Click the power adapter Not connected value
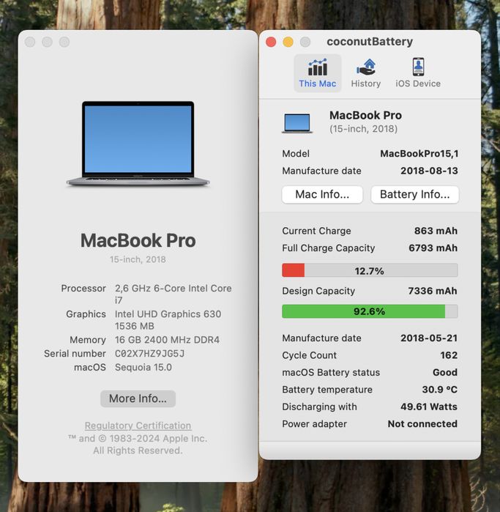500x512 pixels. (x=422, y=424)
